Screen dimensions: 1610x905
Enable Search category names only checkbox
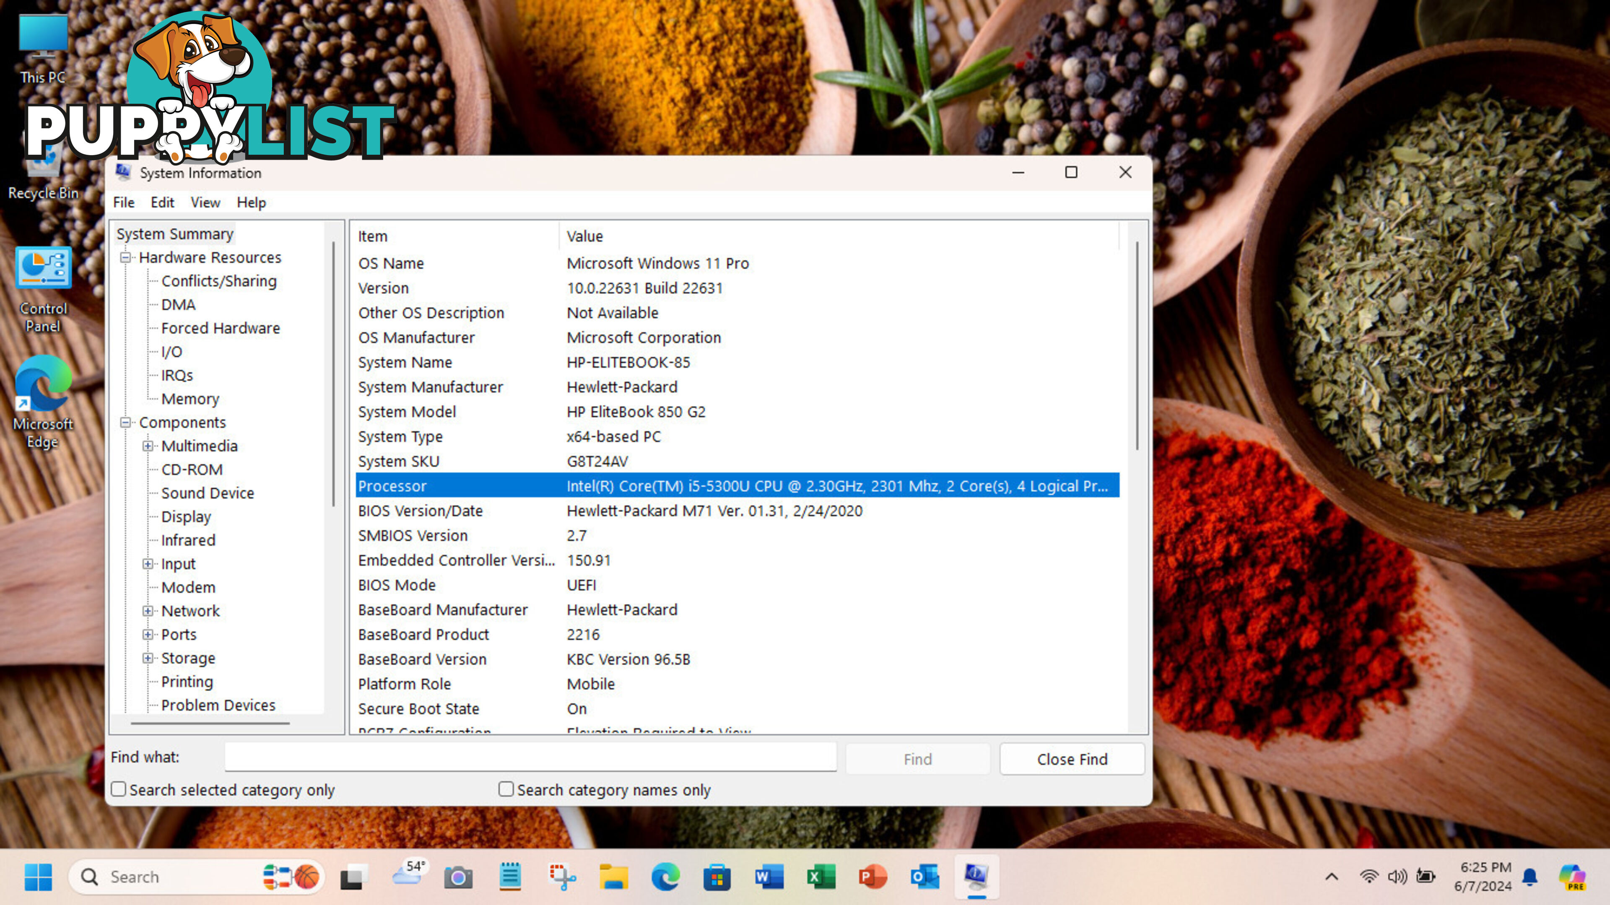point(506,789)
